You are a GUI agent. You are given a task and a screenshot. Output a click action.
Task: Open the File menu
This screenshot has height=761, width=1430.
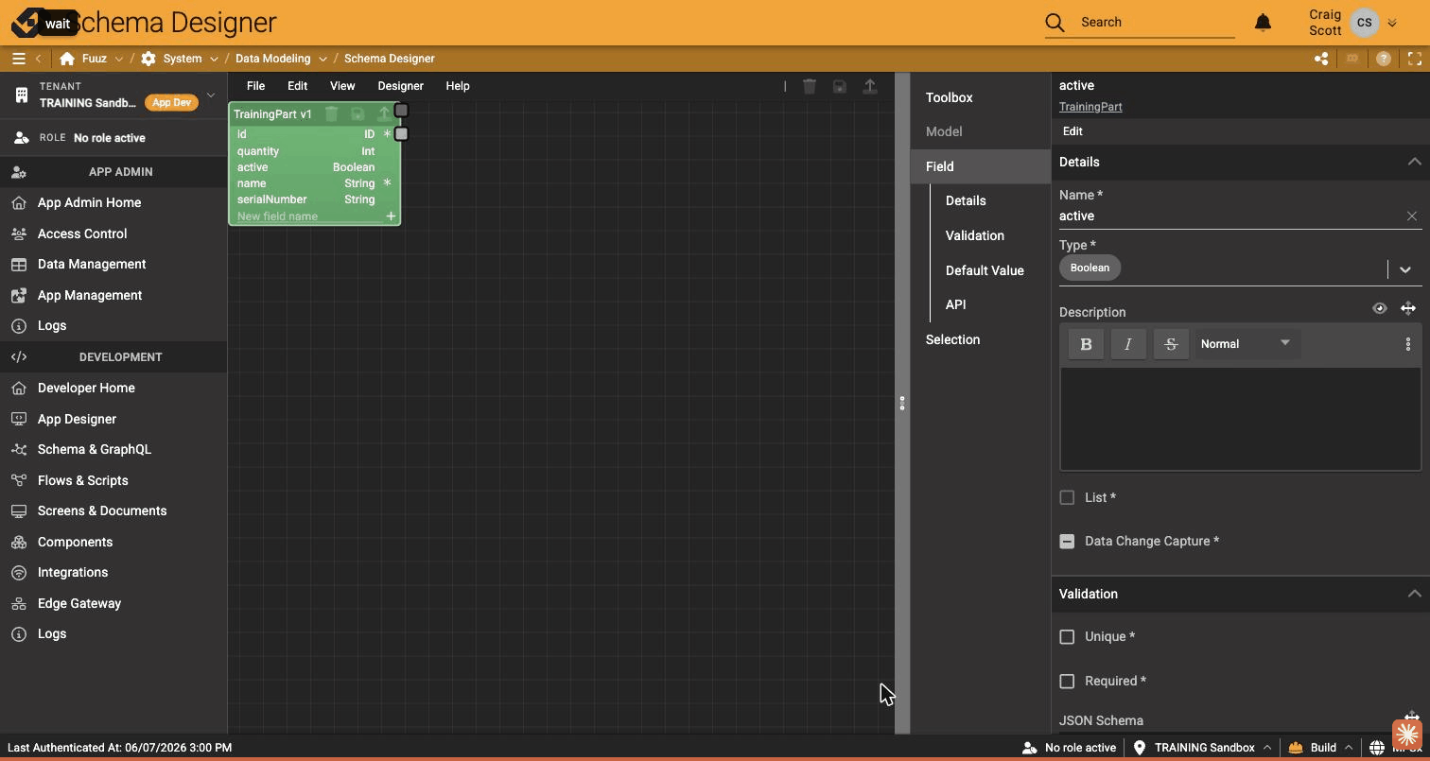pos(255,86)
